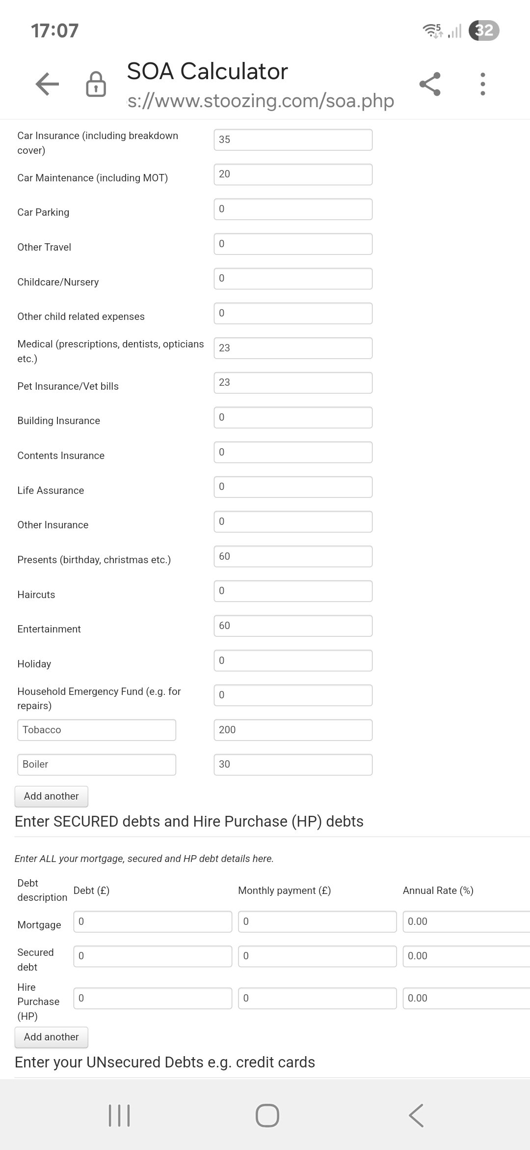Click the Mortgage Annual Rate field
Image resolution: width=530 pixels, height=1150 pixels.
pos(466,921)
